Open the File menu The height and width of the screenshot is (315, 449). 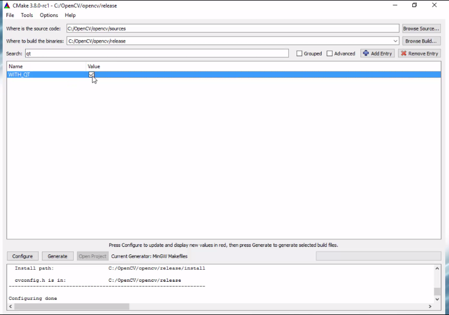point(9,15)
